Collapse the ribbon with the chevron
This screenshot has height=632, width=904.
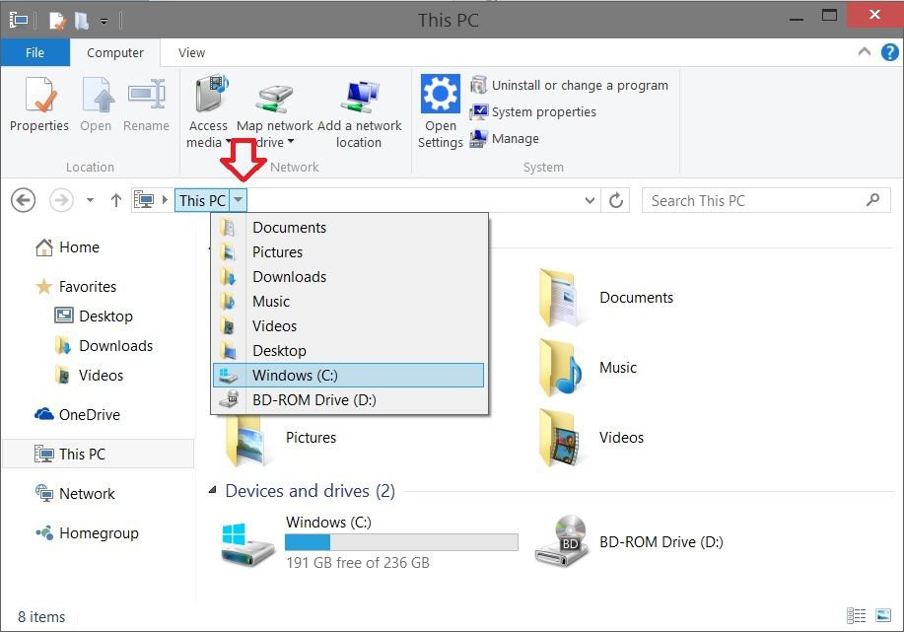click(x=865, y=52)
